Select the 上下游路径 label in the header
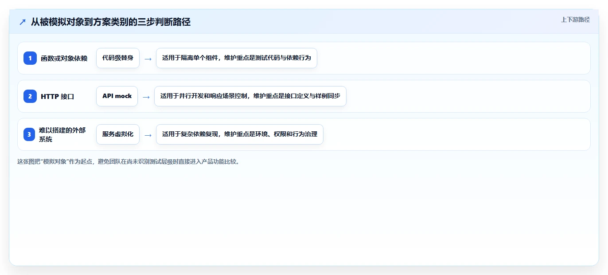This screenshot has height=275, width=608. pyautogui.click(x=575, y=20)
